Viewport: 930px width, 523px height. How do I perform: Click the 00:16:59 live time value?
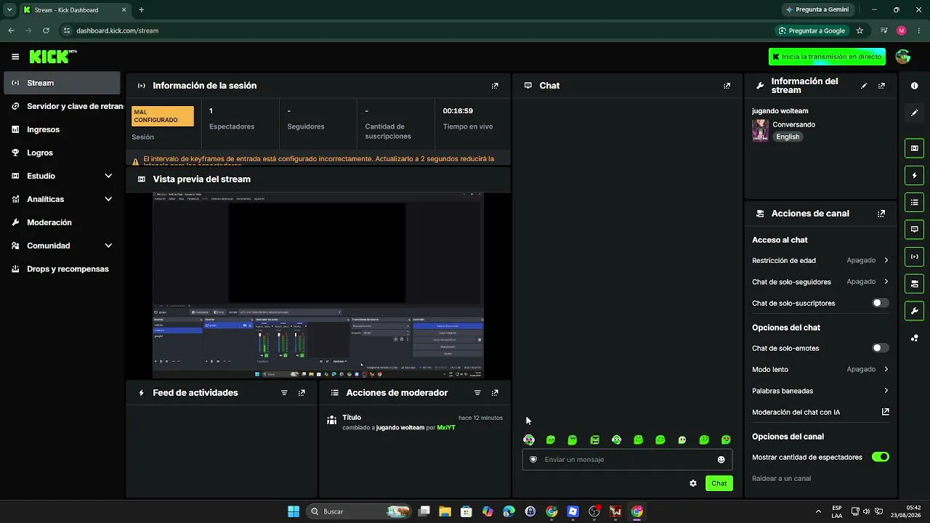[x=458, y=111]
